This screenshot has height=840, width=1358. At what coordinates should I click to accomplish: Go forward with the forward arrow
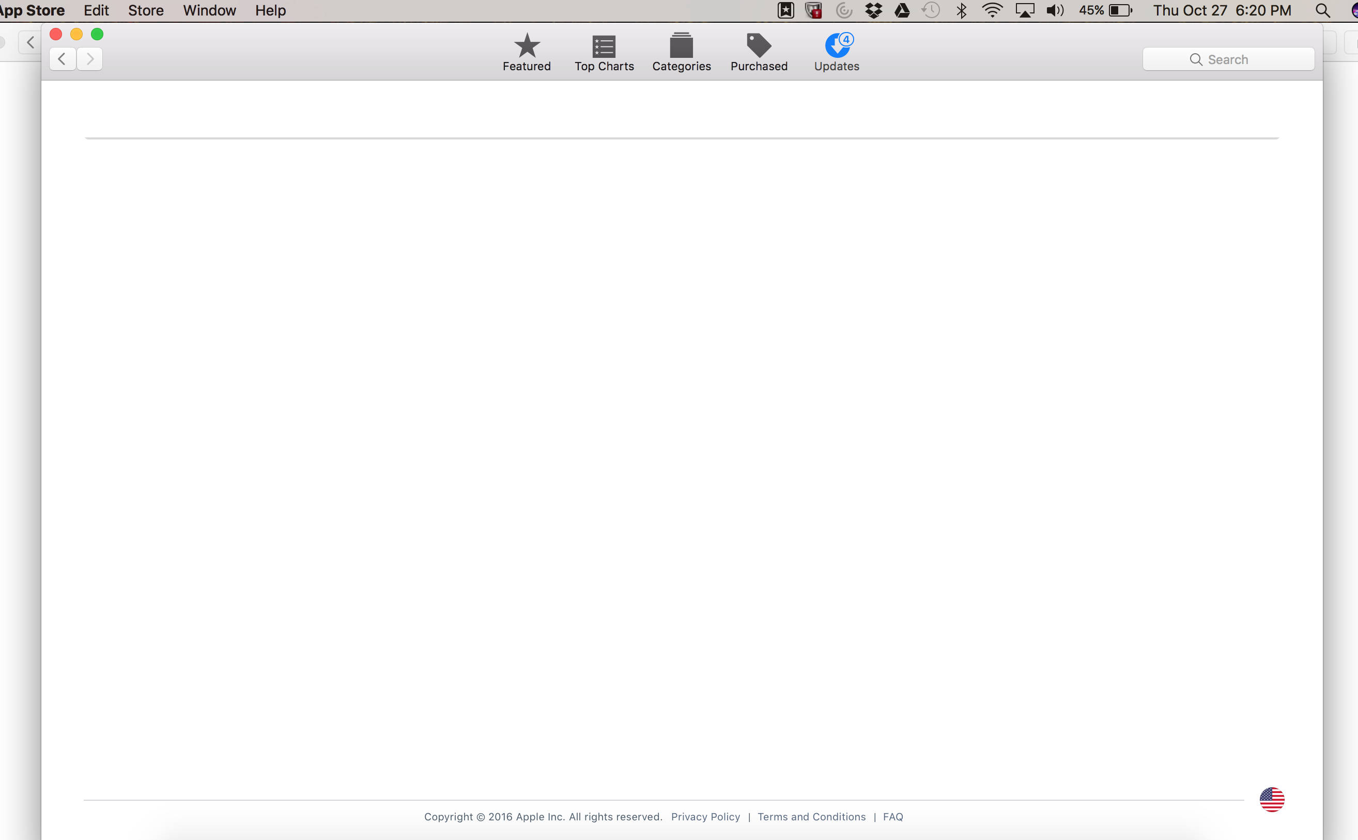click(89, 59)
